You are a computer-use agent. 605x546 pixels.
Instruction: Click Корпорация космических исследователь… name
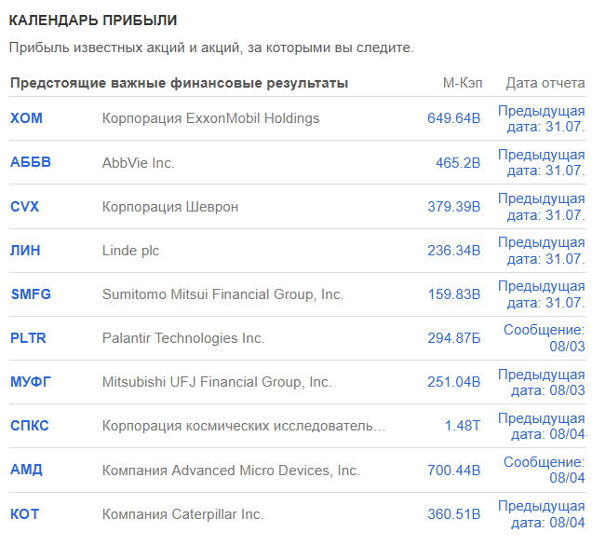(244, 426)
